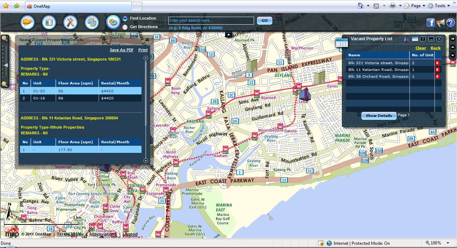457x248 pixels.
Task: Click the scroll down arrow in property details
Action: (x=145, y=161)
